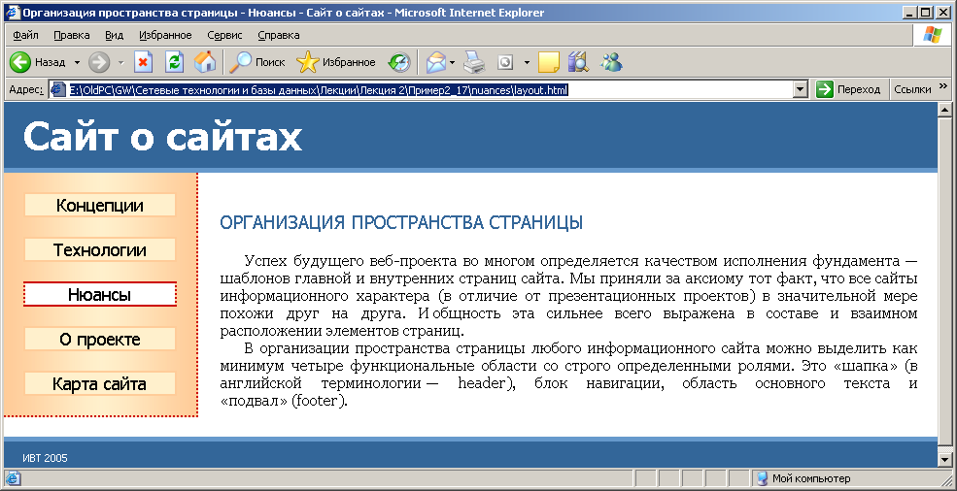This screenshot has height=491, width=957.
Task: Maximize the Internet Explorer window
Action: (926, 13)
